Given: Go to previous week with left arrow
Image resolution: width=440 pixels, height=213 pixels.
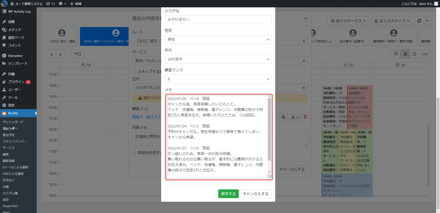Looking at the screenshot, I should pyautogui.click(x=52, y=54).
